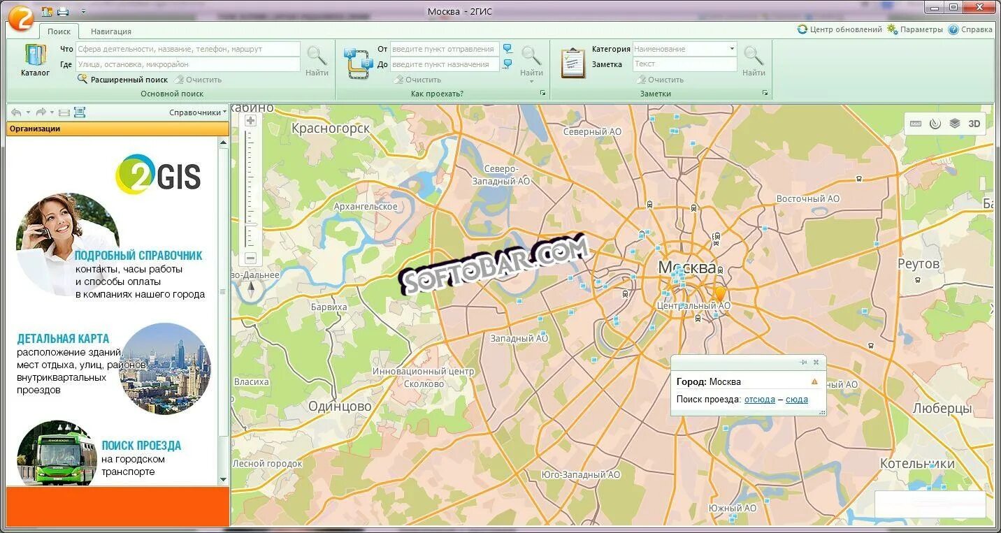Pin the Город Москва popup

click(x=803, y=363)
